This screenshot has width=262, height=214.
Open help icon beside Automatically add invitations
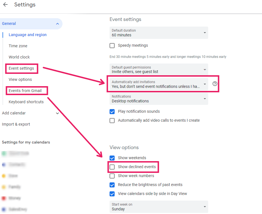pos(215,84)
